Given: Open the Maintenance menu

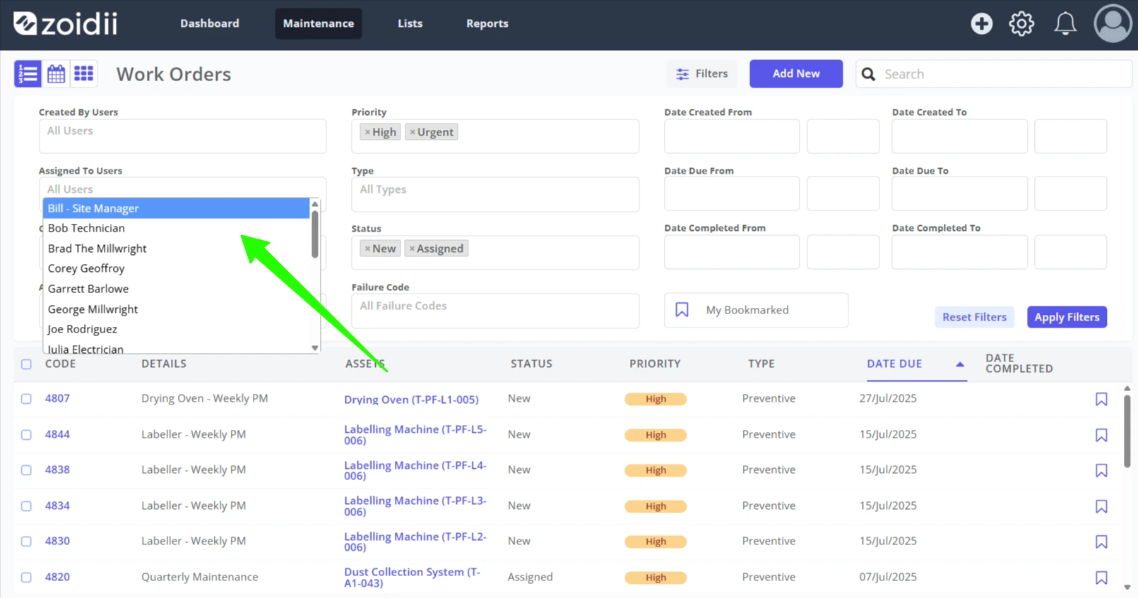Looking at the screenshot, I should point(319,23).
